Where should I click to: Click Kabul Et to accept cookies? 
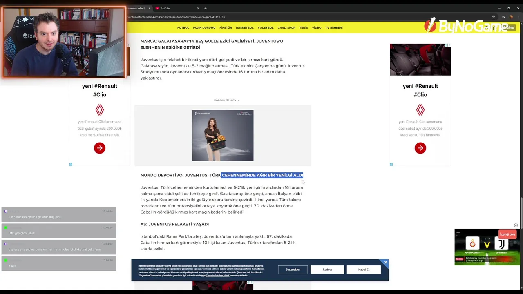tap(364, 269)
